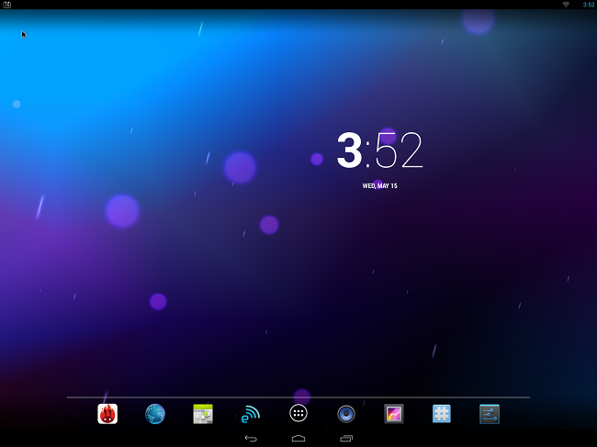Screen dimensions: 597x447
Task: Launch the globe Browser app
Action: click(x=155, y=414)
